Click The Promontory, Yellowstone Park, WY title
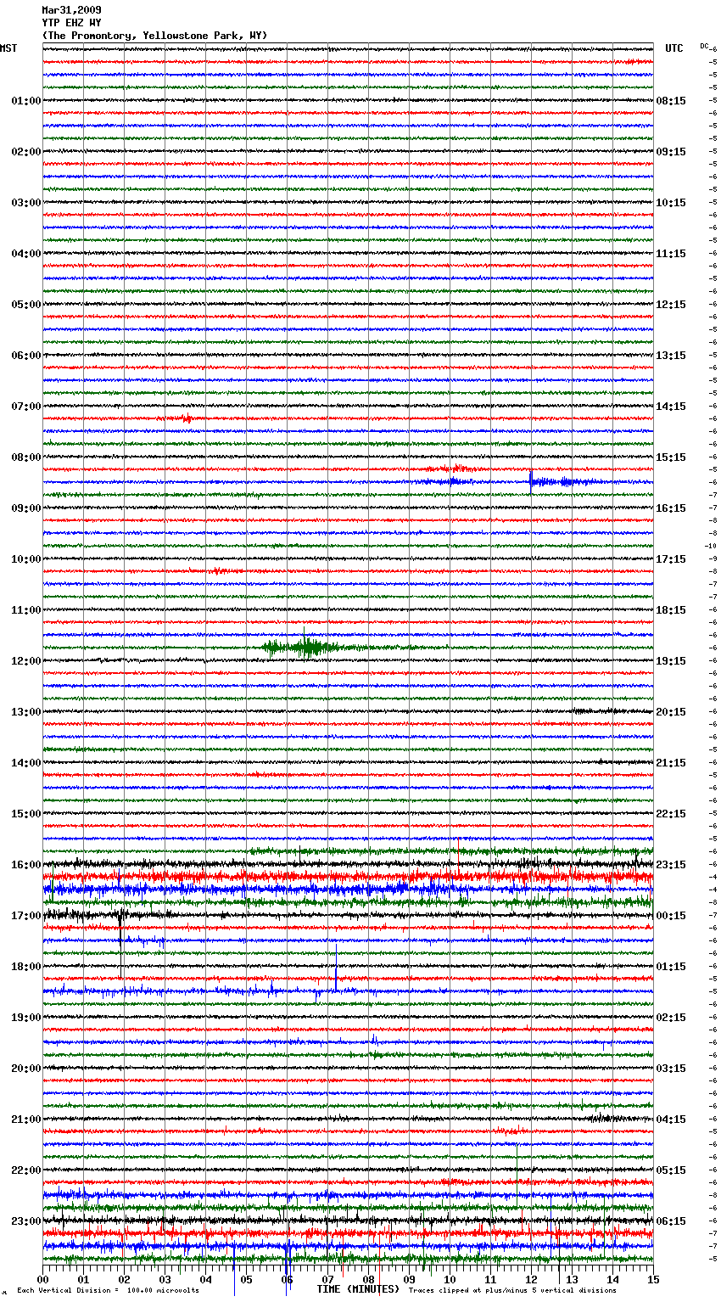Screen dimensions: 721x1302 click(154, 36)
